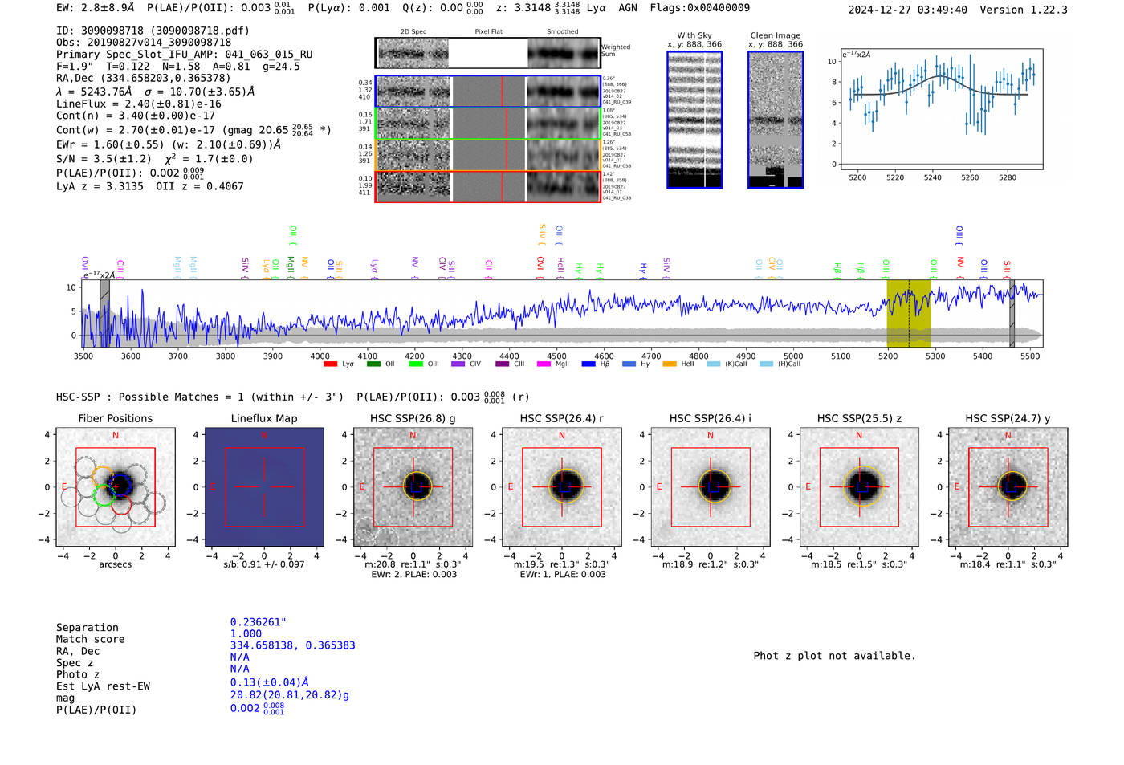
Task: Click the (K)CaII legend swatch
Action: [x=713, y=364]
